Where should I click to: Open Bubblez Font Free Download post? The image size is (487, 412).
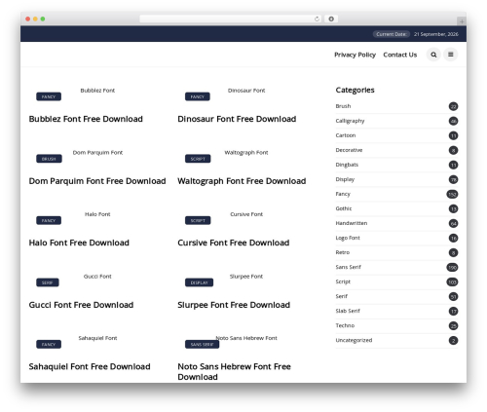pyautogui.click(x=86, y=119)
